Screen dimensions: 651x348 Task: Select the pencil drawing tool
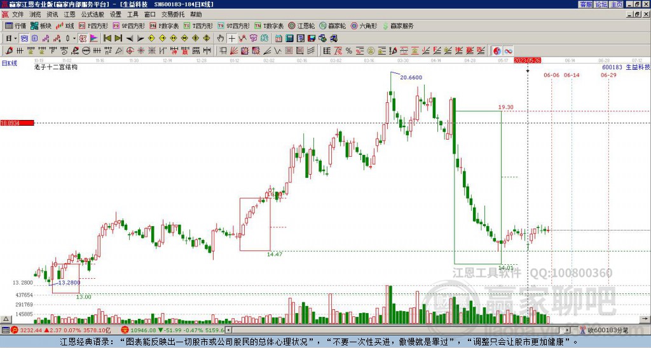click(9, 51)
